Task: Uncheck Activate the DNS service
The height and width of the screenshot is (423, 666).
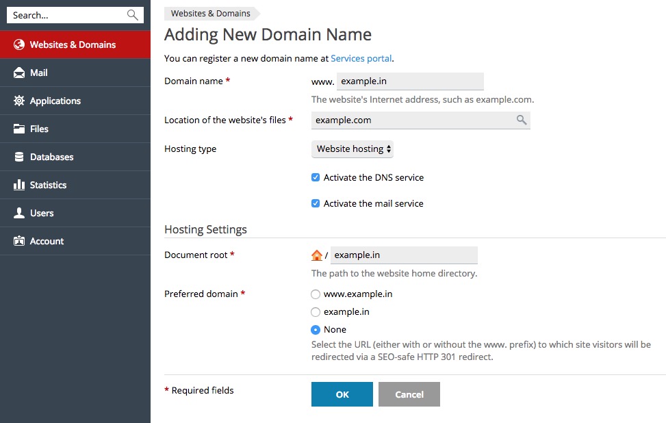Action: (316, 177)
